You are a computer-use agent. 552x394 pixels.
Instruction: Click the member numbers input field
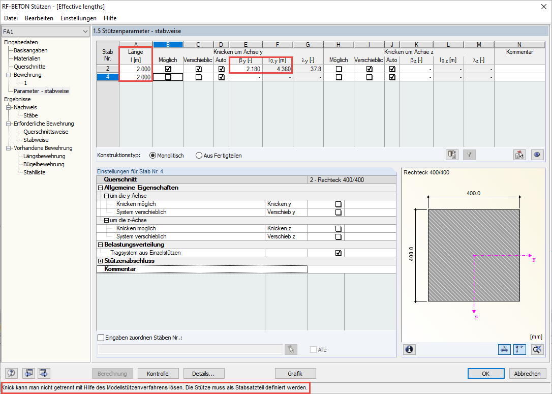point(190,349)
